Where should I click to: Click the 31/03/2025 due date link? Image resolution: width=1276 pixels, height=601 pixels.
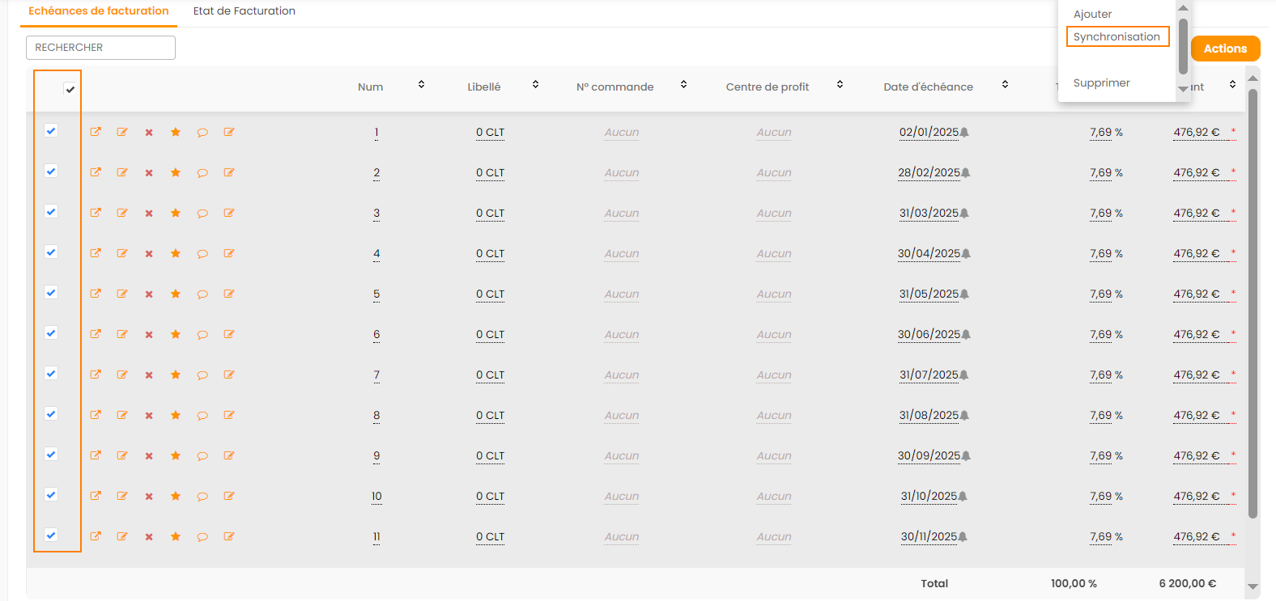[928, 214]
